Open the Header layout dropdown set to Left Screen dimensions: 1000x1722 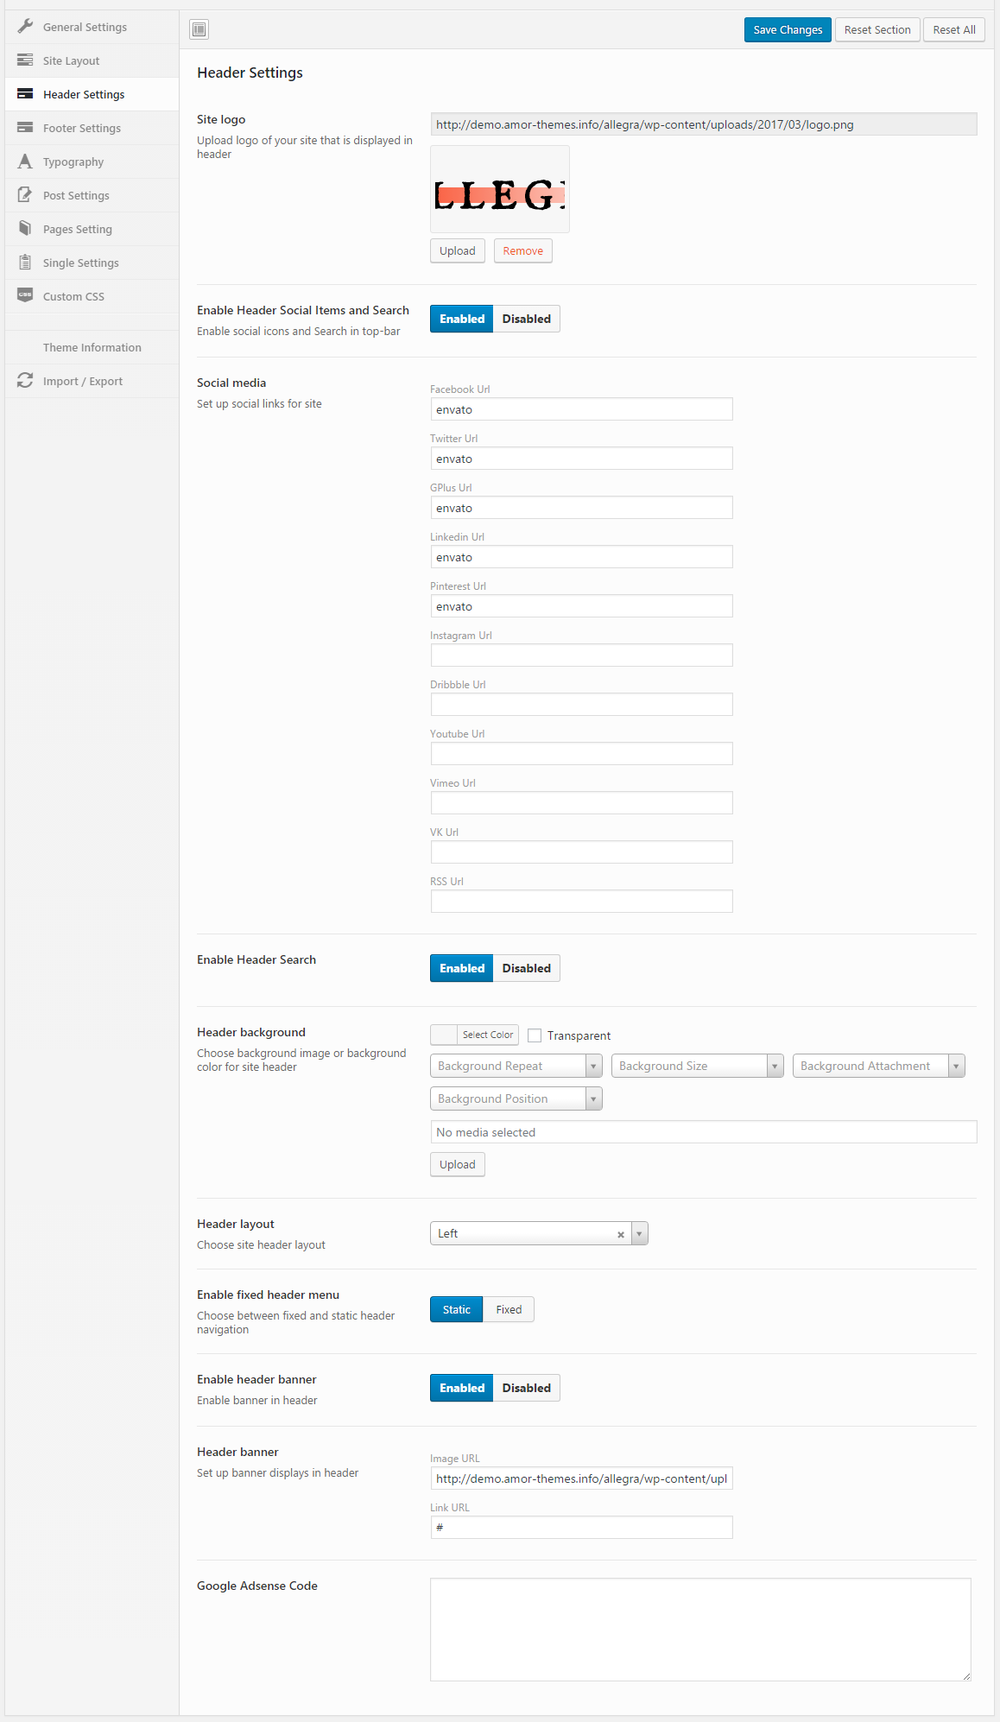538,1233
